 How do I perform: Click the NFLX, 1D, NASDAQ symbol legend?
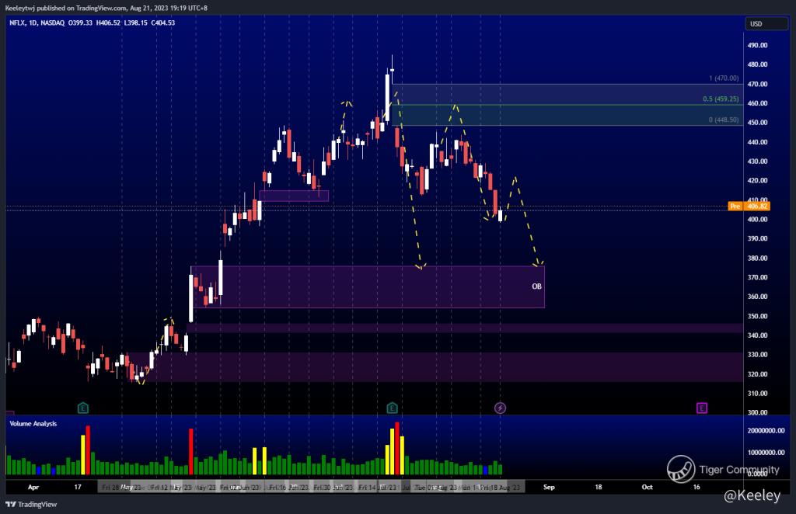37,23
